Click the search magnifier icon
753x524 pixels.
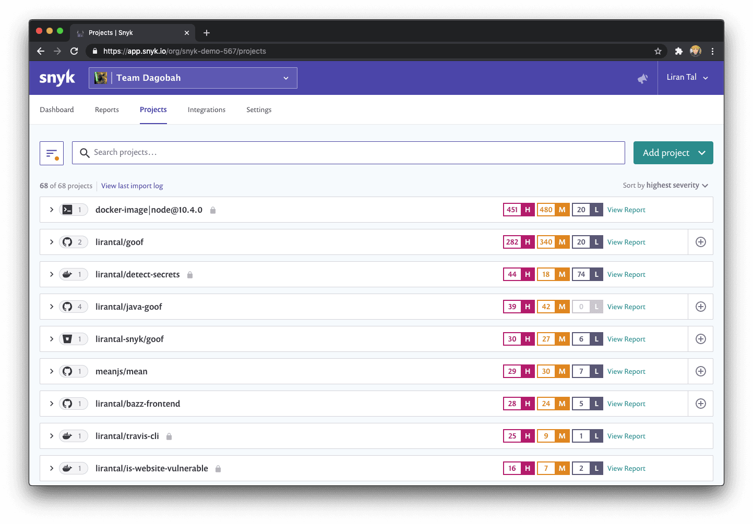click(x=85, y=153)
